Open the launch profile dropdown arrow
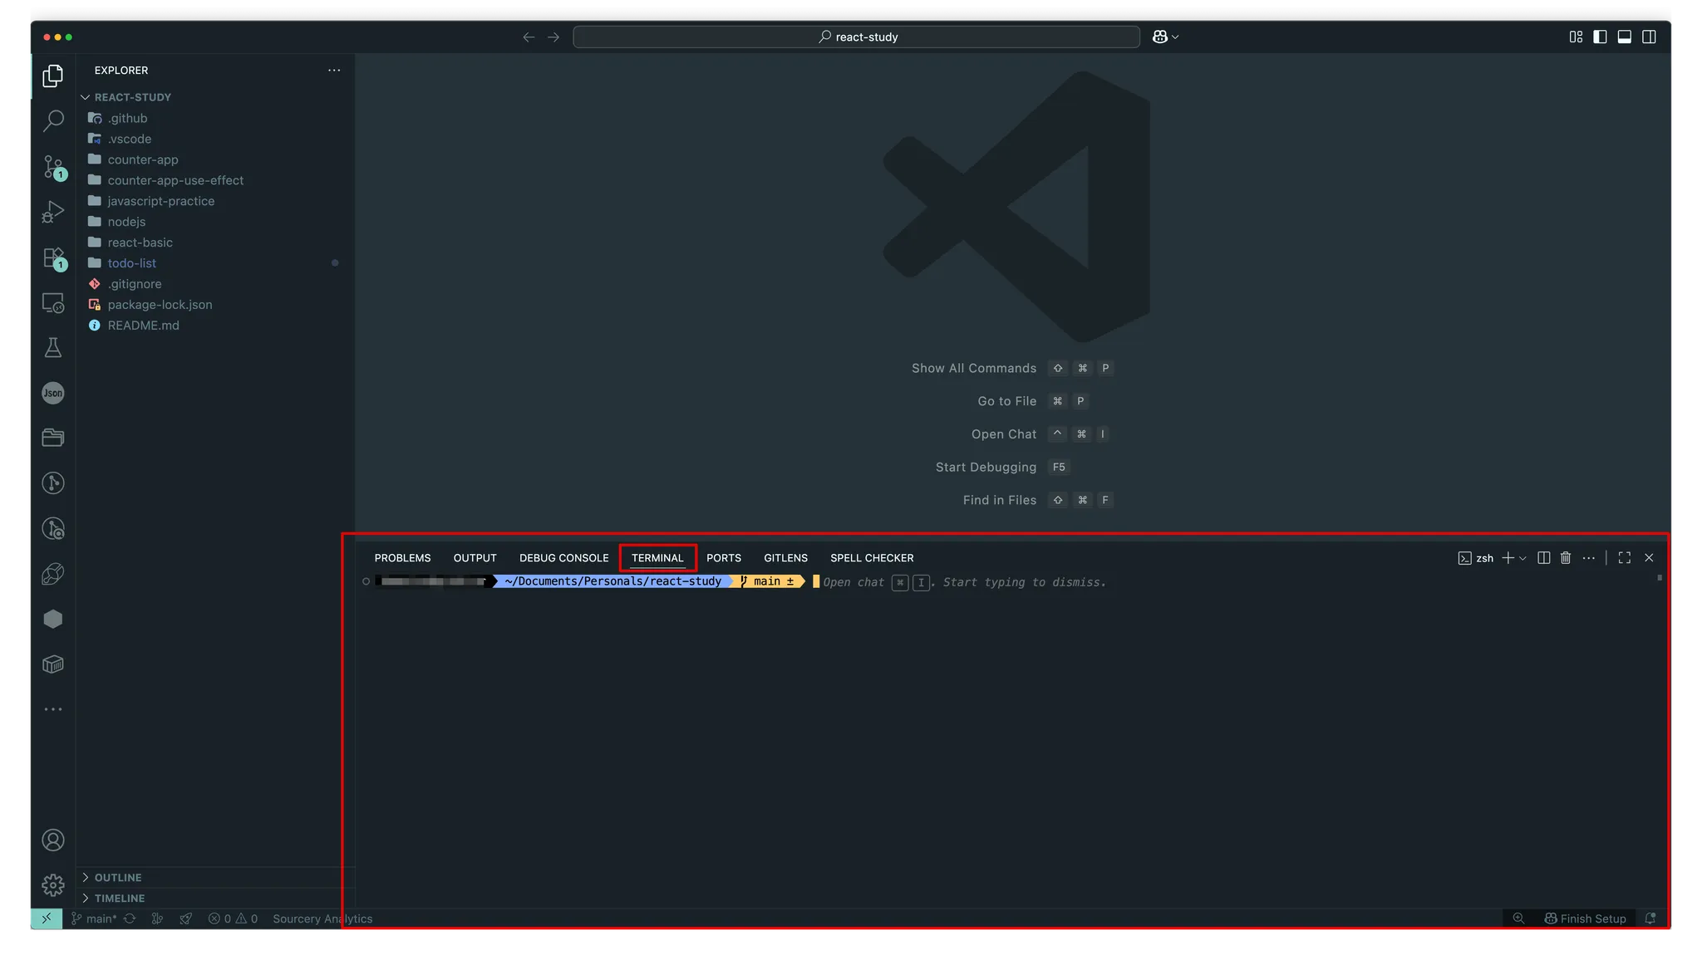This screenshot has height=970, width=1702. [1522, 558]
